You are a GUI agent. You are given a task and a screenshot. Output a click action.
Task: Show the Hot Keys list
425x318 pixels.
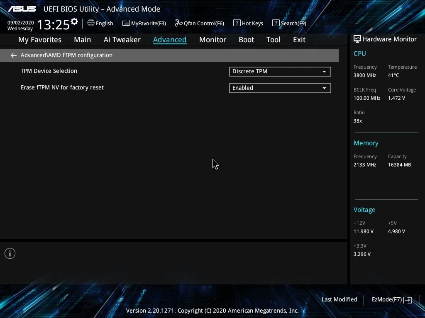coord(248,23)
